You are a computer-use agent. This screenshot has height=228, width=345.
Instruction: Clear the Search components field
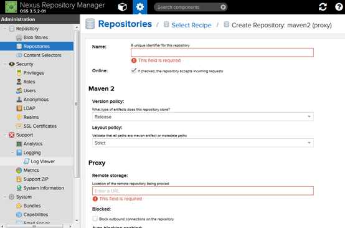click(223, 7)
